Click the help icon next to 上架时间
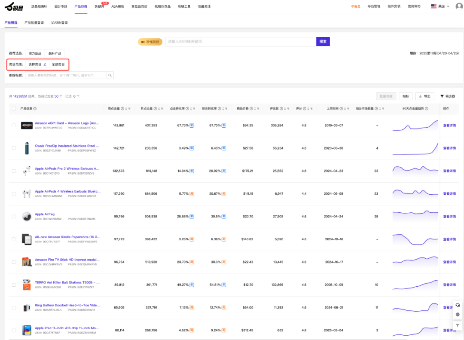 click(x=341, y=109)
